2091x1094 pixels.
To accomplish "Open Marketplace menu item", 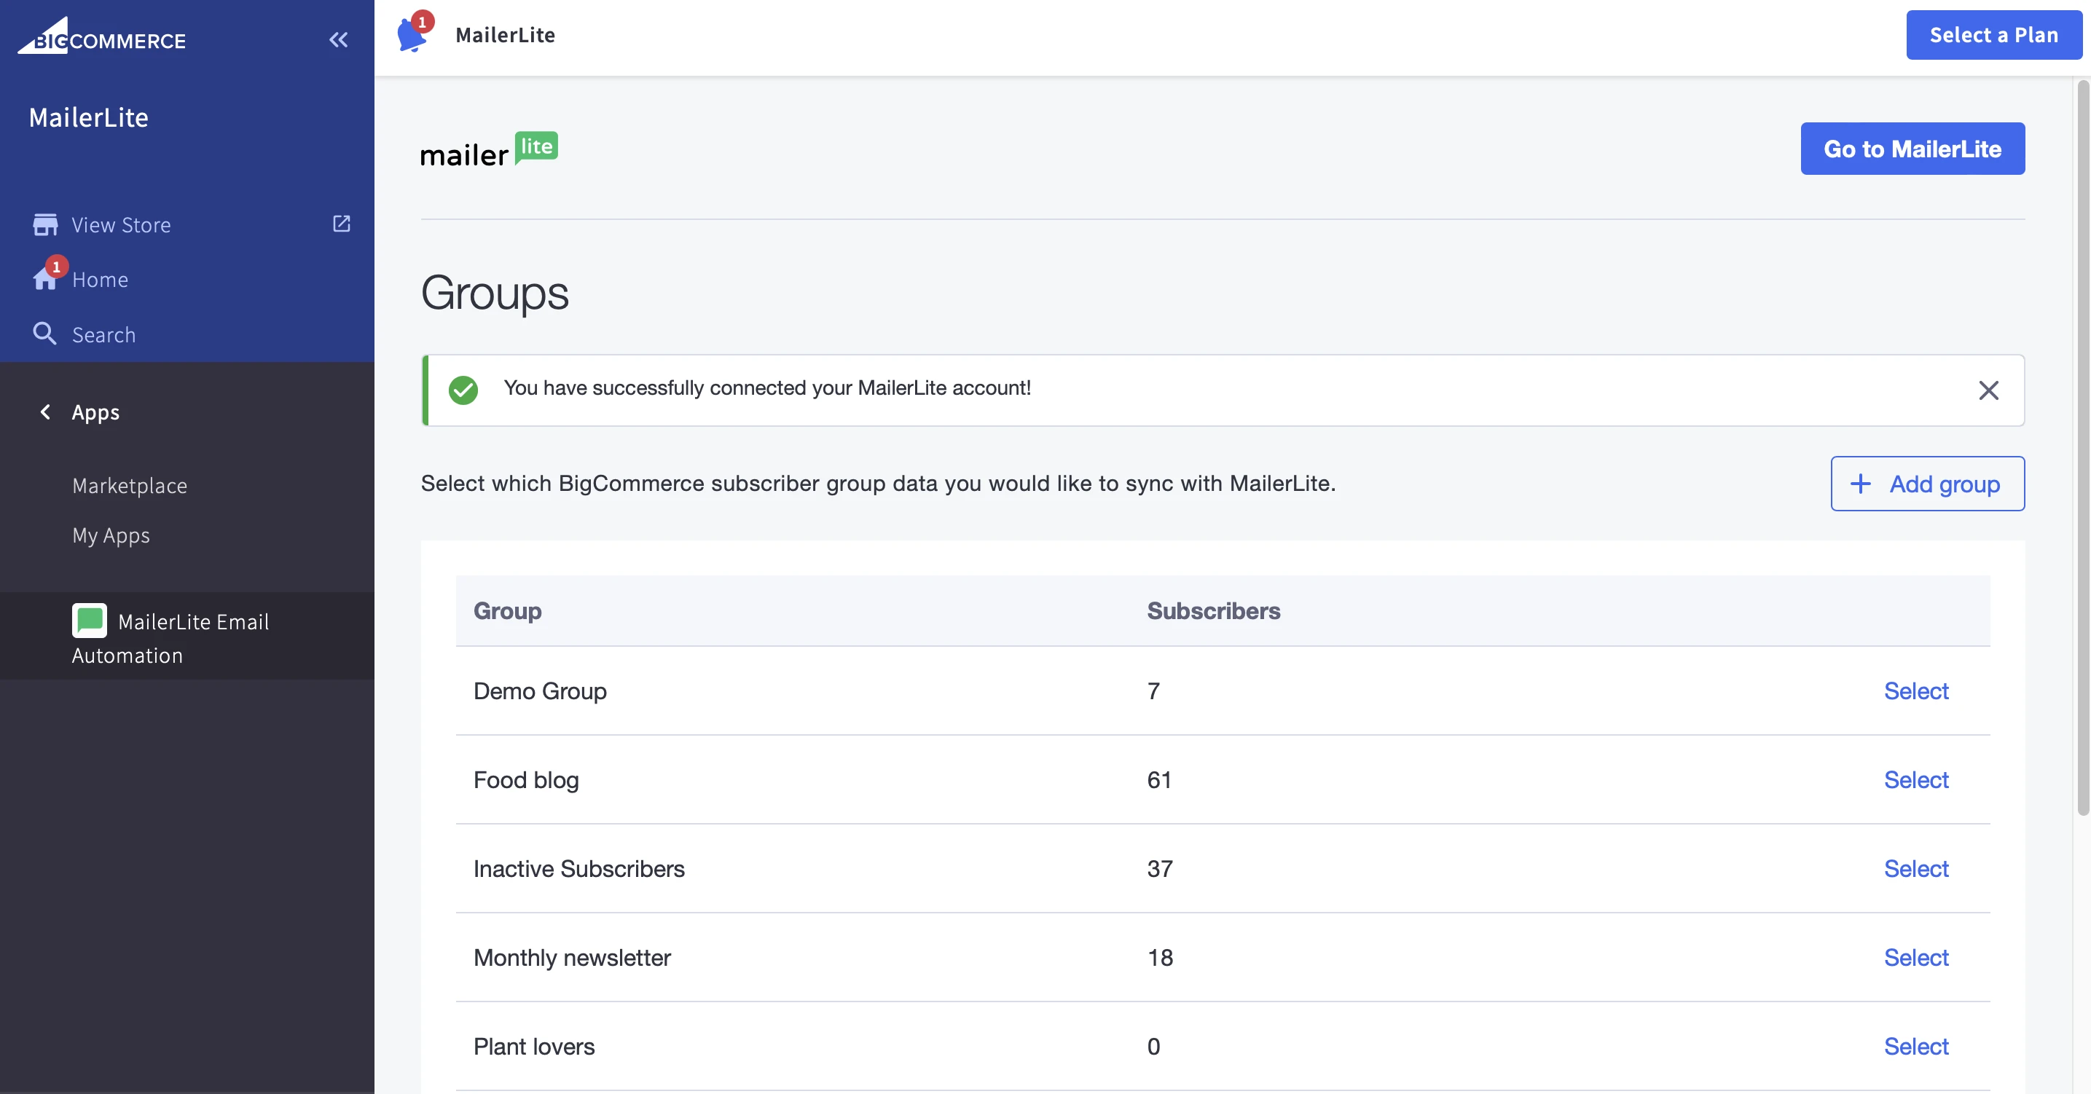I will click(x=130, y=485).
